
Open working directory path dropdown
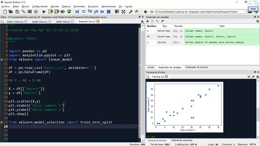tap(245, 12)
